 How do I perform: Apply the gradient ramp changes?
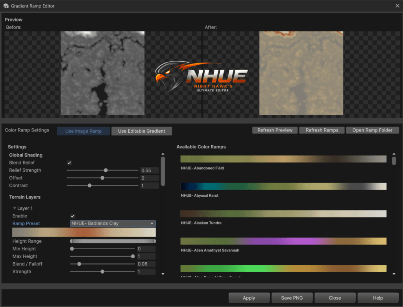click(x=249, y=298)
